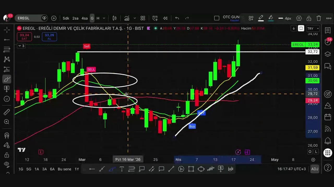Image resolution: width=334 pixels, height=187 pixels.
Task: Switch to the 2sa interval
Action: click(75, 18)
